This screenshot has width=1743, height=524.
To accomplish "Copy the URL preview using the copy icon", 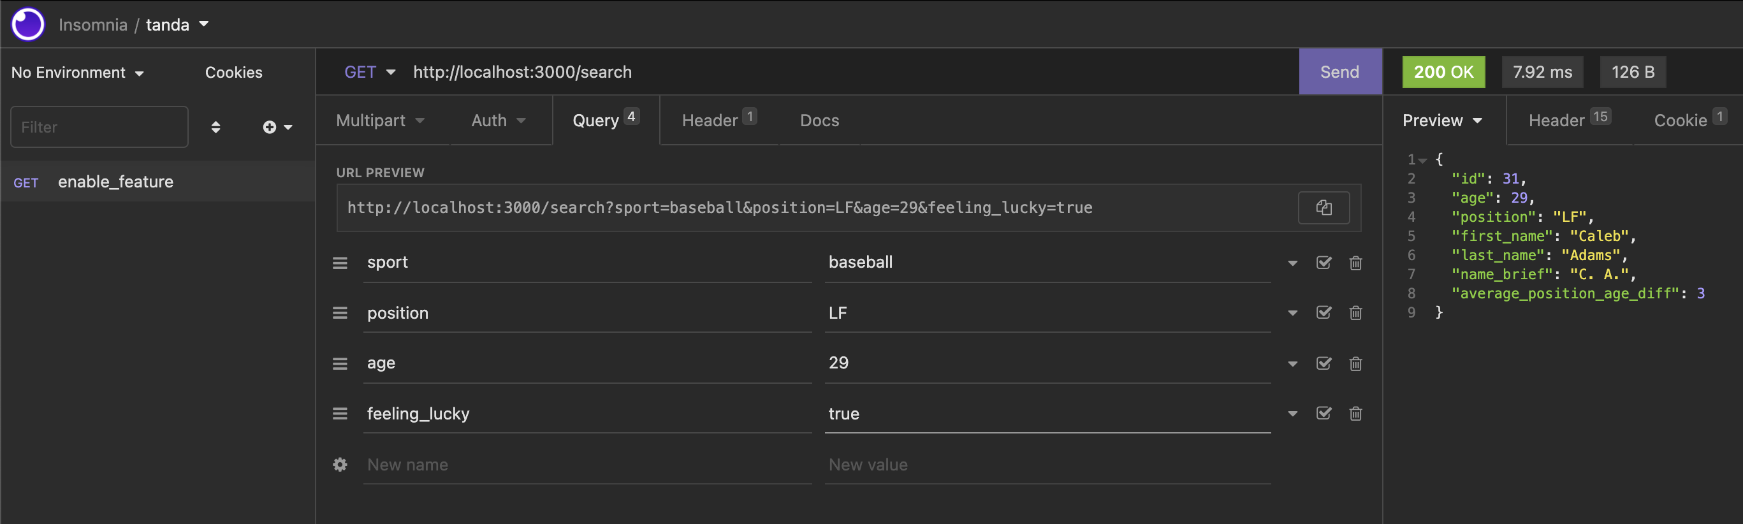I will point(1324,207).
